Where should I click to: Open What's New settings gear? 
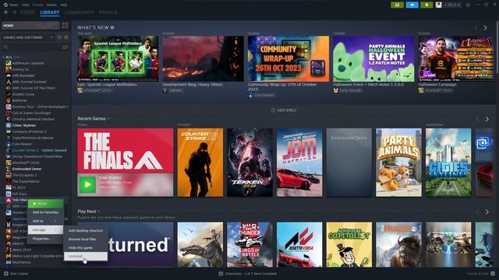pyautogui.click(x=112, y=28)
